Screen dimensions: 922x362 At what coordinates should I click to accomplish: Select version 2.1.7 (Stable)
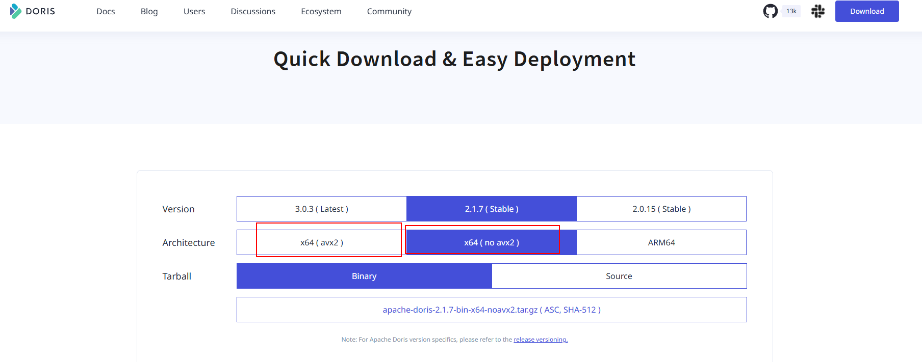pos(492,209)
